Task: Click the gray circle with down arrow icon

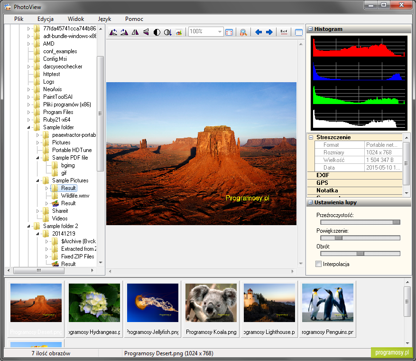Action: tap(167, 32)
